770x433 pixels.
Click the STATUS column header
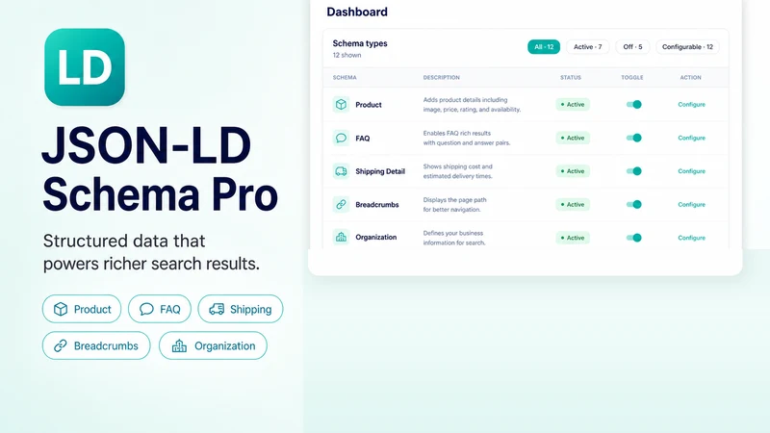coord(571,78)
